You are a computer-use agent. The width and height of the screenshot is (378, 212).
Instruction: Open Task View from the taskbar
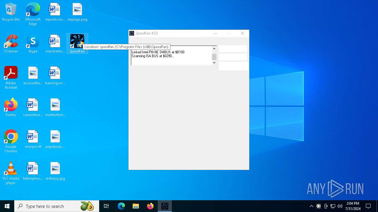[106, 206]
